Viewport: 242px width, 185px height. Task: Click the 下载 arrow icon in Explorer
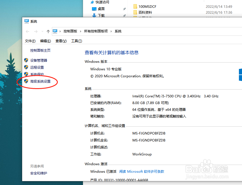coord(94,15)
